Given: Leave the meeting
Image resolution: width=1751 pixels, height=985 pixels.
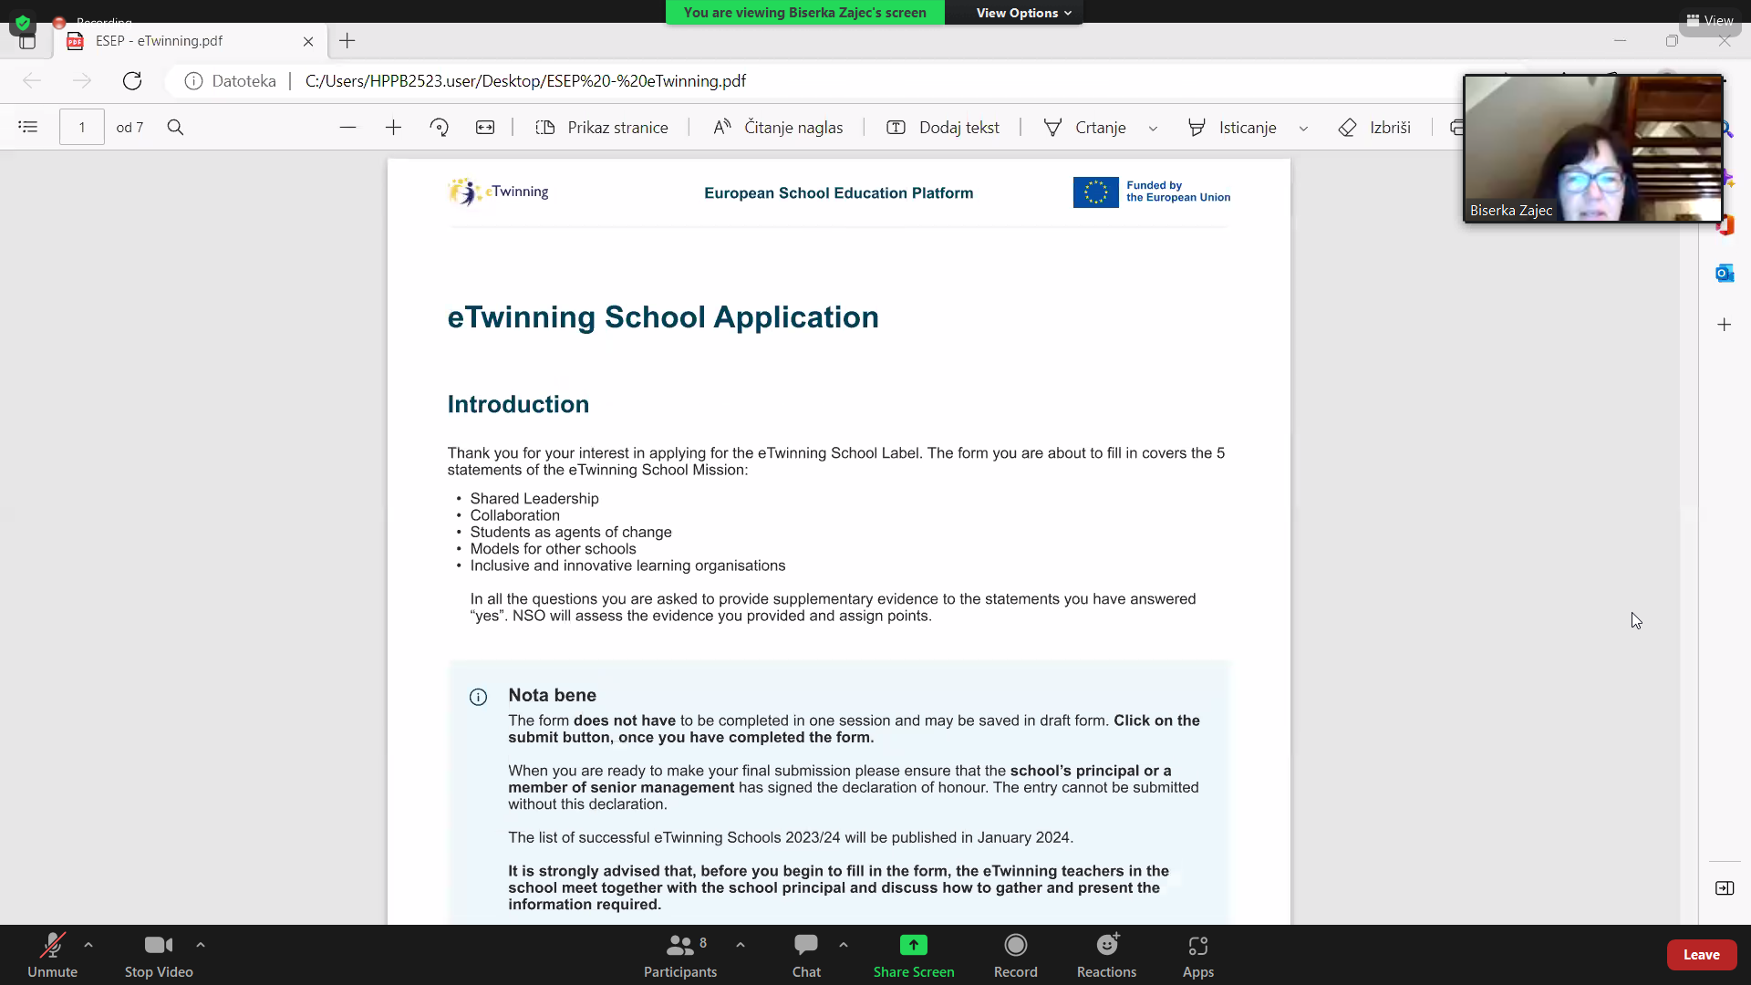Looking at the screenshot, I should pyautogui.click(x=1702, y=955).
